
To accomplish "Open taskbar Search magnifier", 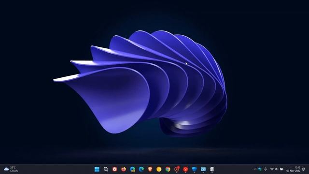I will pyautogui.click(x=106, y=169).
